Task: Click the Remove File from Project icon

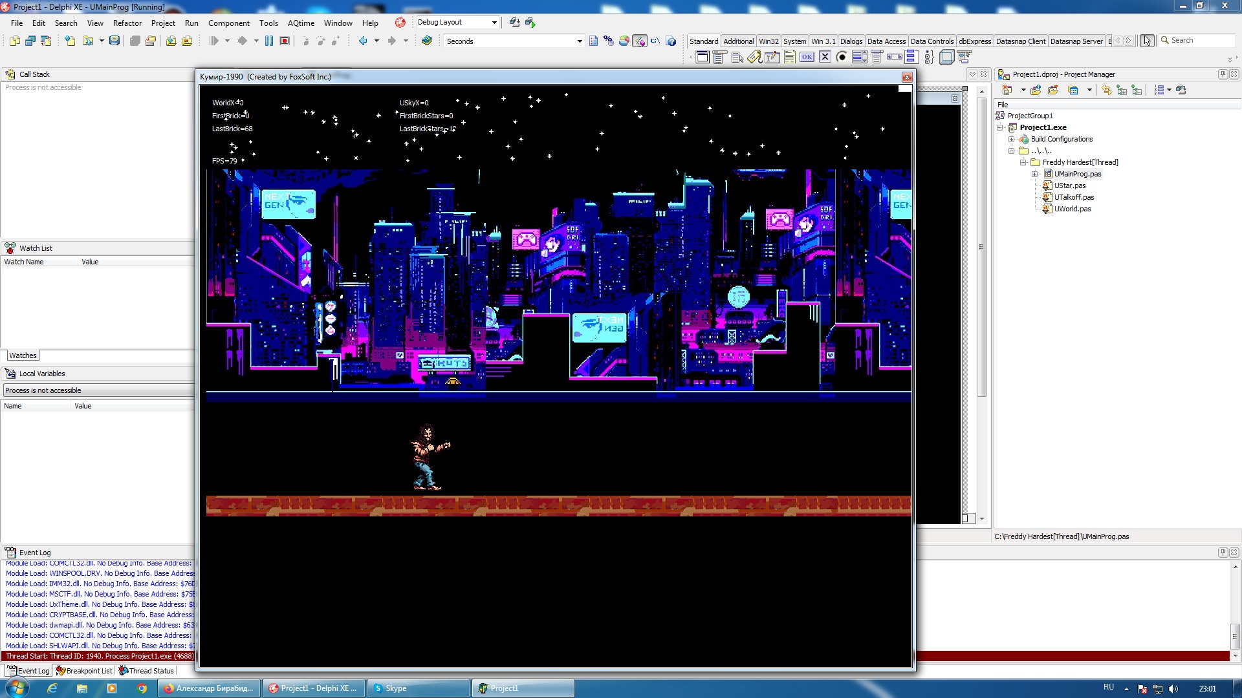Action: tap(187, 41)
